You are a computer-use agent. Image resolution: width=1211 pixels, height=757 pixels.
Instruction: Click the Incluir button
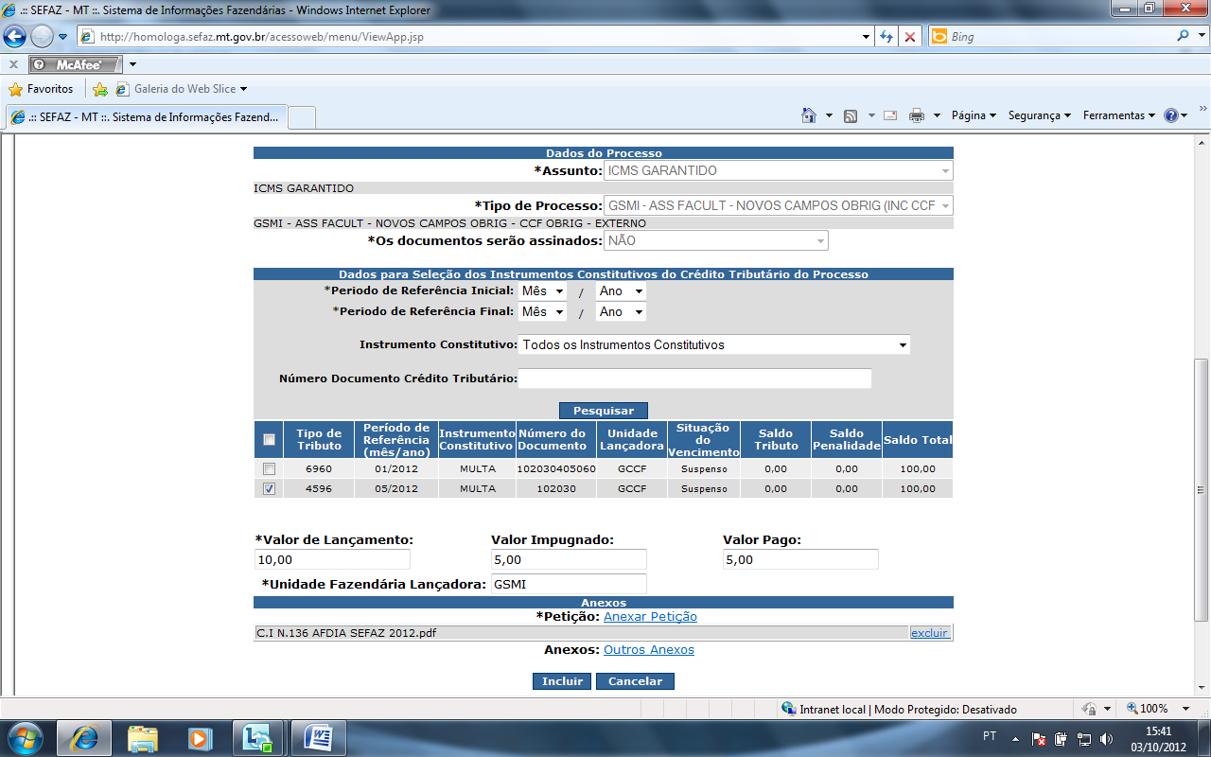(562, 681)
